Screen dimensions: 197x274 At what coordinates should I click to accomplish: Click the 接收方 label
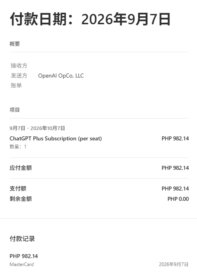pyautogui.click(x=19, y=66)
